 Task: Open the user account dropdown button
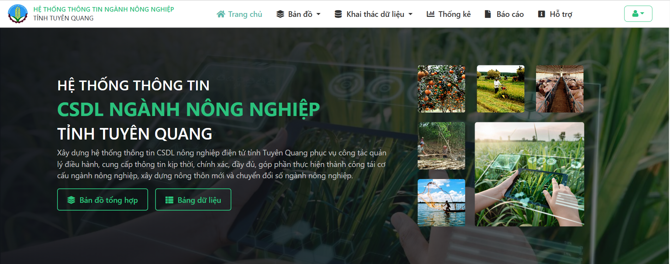coord(638,14)
